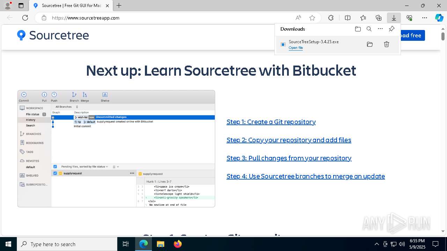
Task: Open Edge Settings and more menu
Action: [x=425, y=18]
